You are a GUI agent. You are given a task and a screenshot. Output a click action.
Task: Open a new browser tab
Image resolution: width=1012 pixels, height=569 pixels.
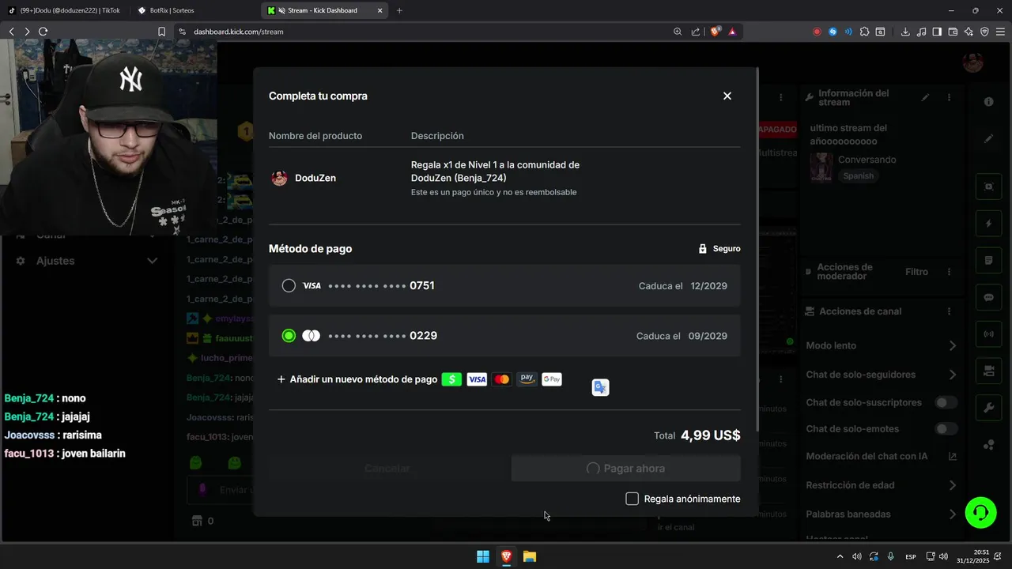point(399,10)
